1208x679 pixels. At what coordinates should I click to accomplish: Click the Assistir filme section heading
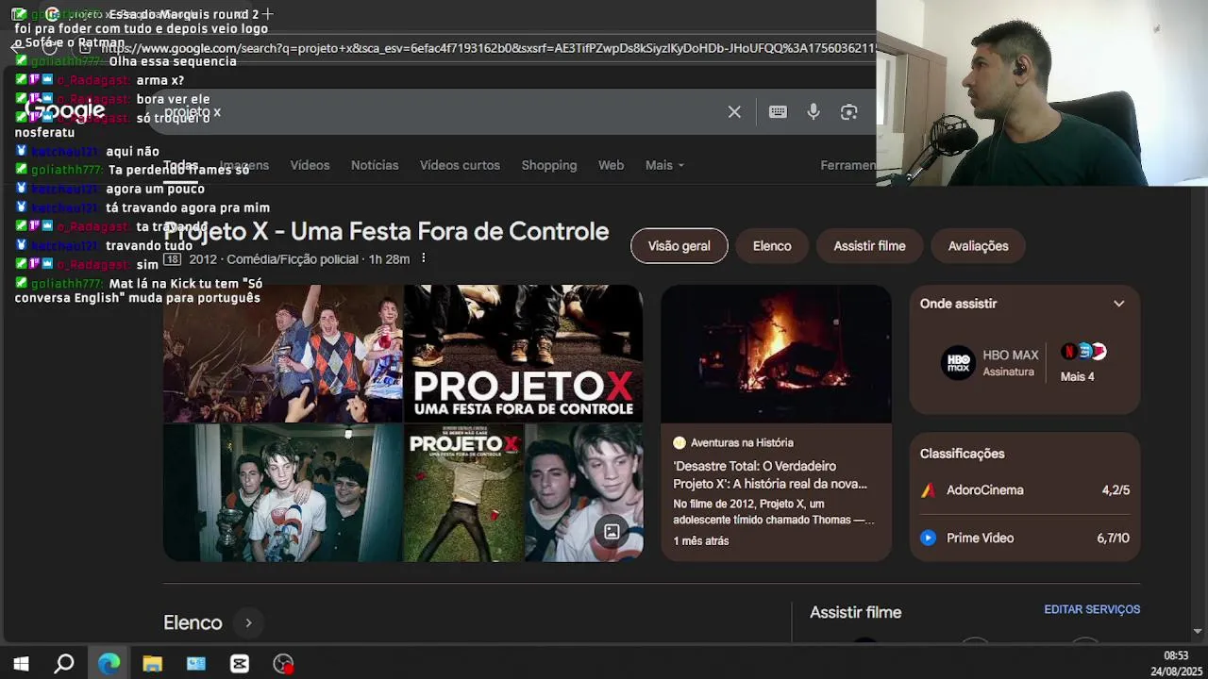coord(855,613)
